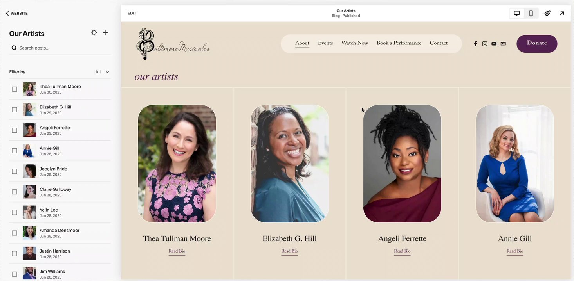Image resolution: width=574 pixels, height=281 pixels.
Task: Click Annie Gill's portrait photo
Action: point(515,164)
